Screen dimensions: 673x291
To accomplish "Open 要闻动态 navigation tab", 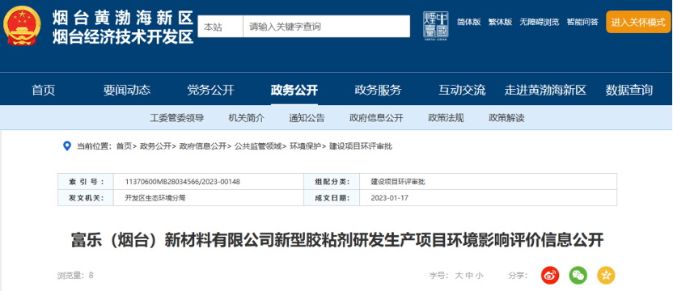I will (x=127, y=91).
